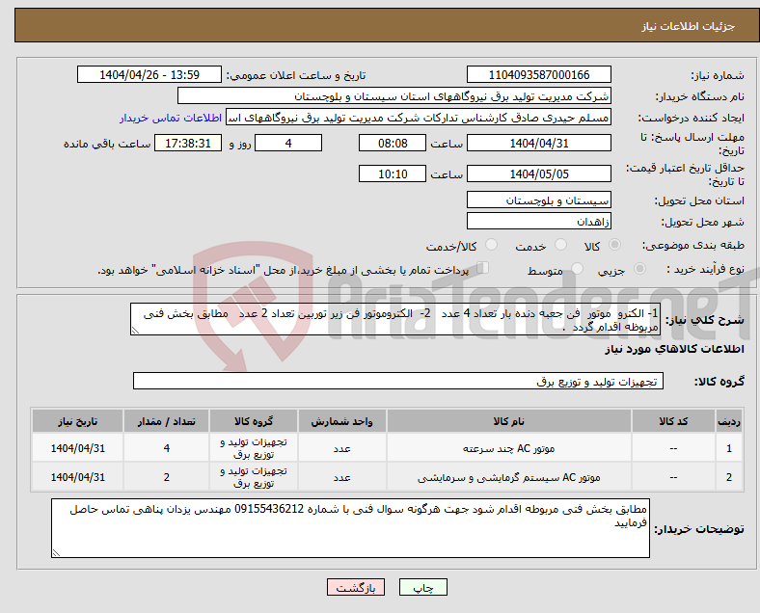The width and height of the screenshot is (760, 613).
Task: Click the گروه کالا column header
Action: (254, 421)
